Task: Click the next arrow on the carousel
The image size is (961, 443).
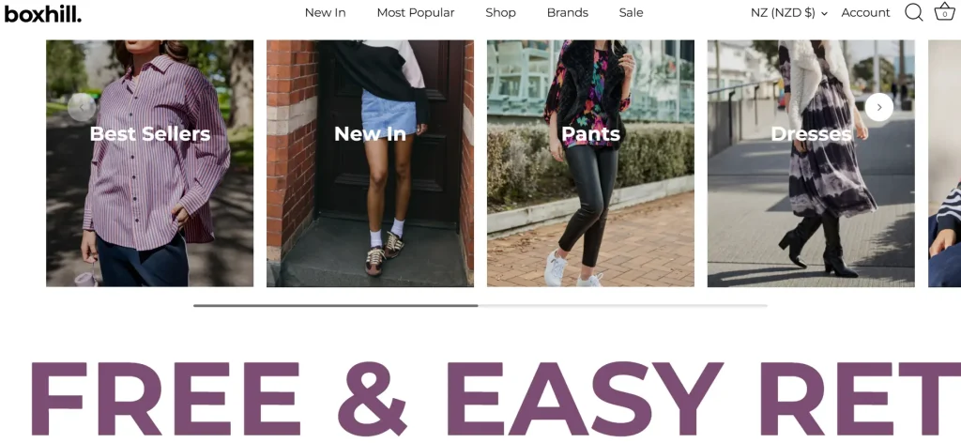Action: (878, 107)
